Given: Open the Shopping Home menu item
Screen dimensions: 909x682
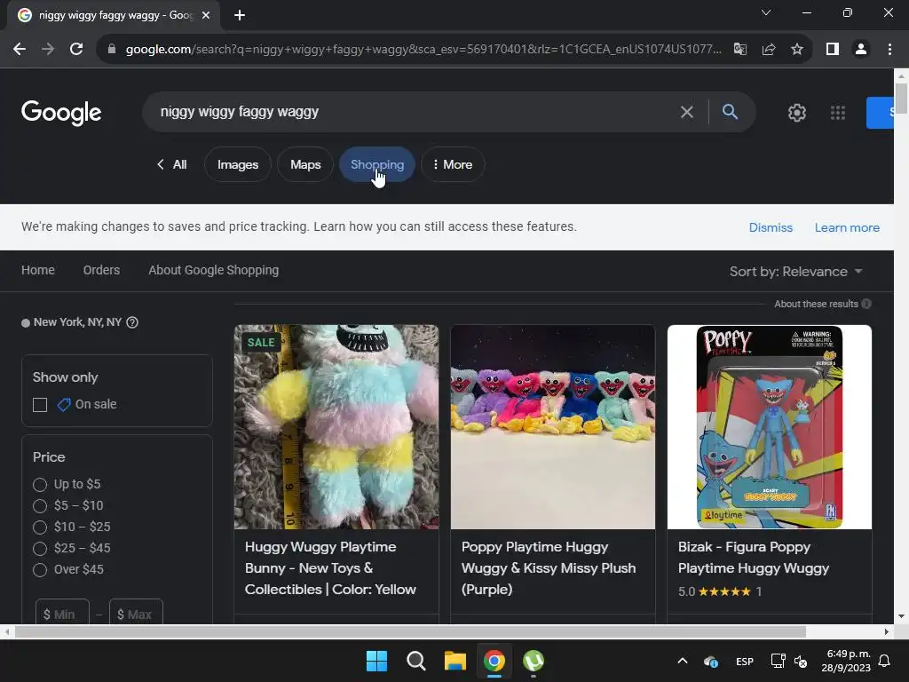Looking at the screenshot, I should pos(38,270).
